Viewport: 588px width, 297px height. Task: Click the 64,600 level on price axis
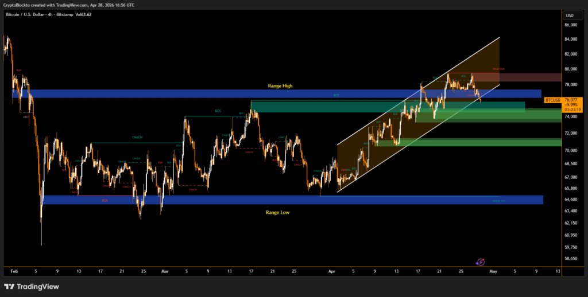(x=571, y=199)
